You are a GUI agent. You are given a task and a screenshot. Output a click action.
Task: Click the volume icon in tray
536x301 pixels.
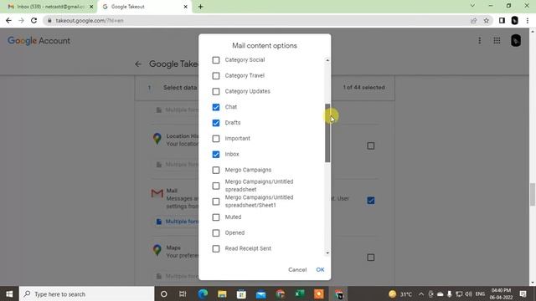468,293
